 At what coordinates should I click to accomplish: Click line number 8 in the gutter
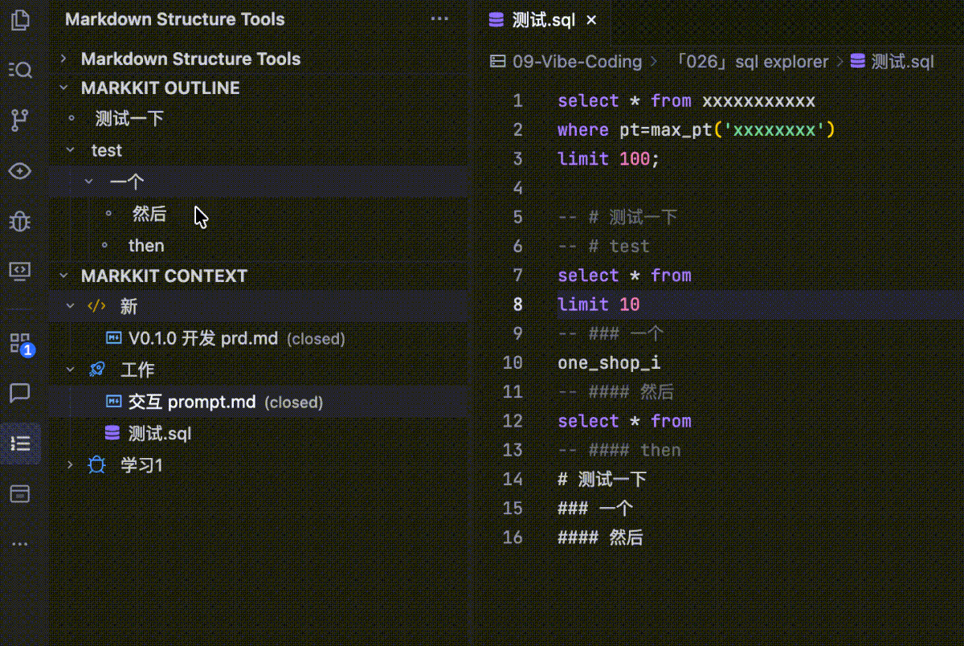click(x=517, y=305)
